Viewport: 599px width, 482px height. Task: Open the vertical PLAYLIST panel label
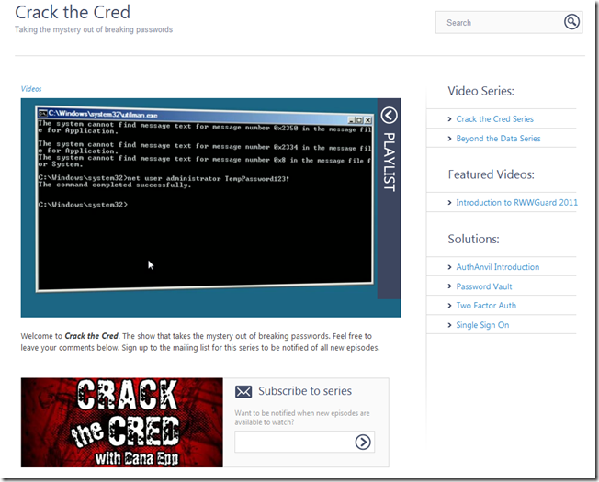pyautogui.click(x=389, y=162)
